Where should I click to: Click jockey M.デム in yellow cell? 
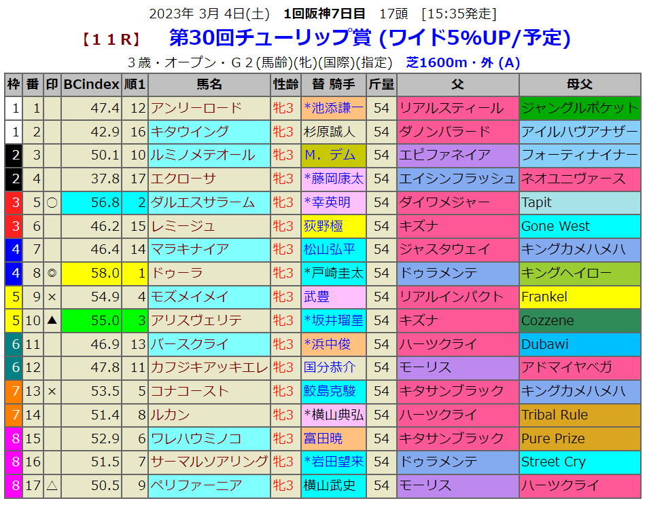pyautogui.click(x=330, y=155)
